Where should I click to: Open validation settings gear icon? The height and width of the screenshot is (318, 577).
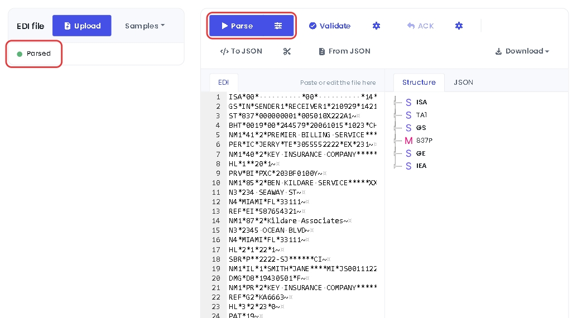click(x=376, y=26)
